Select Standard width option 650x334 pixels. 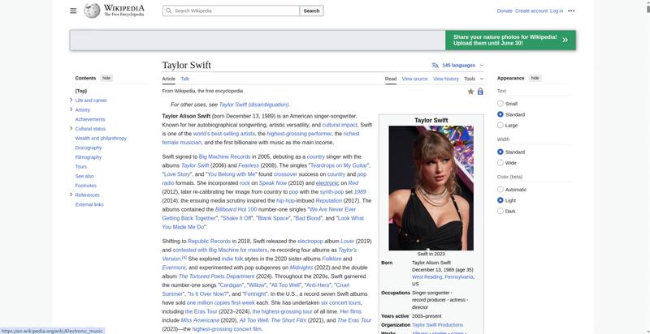[500, 152]
